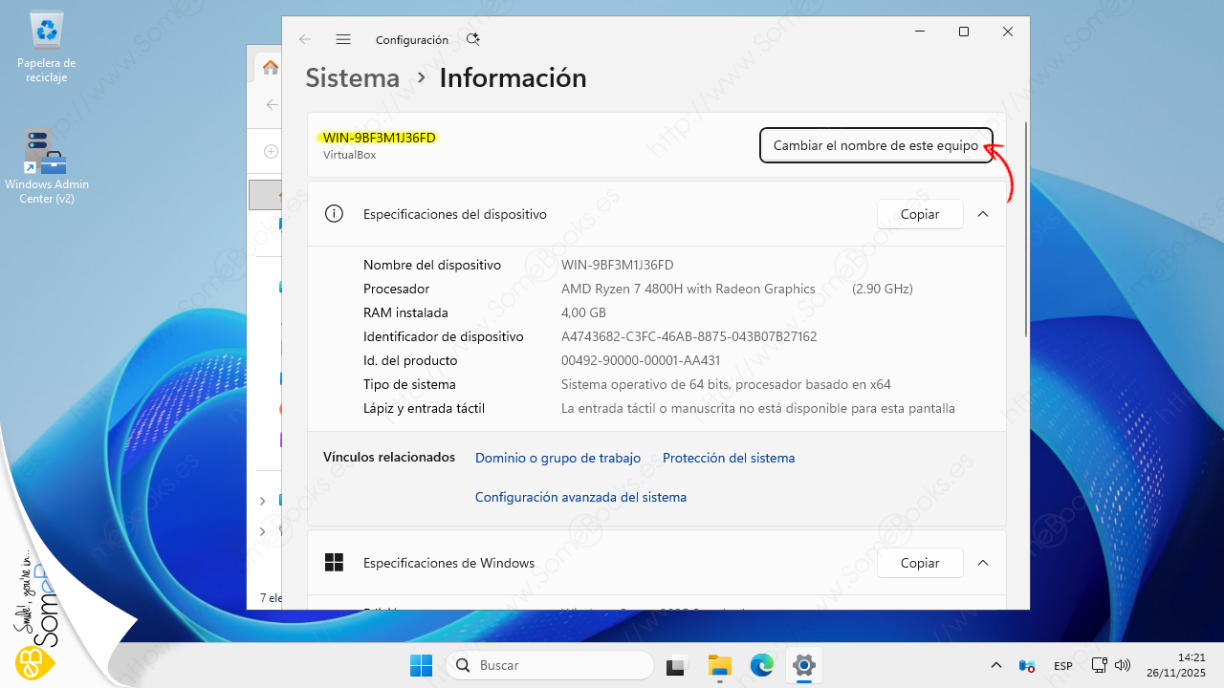
Task: Click the Task View taskbar icon
Action: pyautogui.click(x=677, y=665)
